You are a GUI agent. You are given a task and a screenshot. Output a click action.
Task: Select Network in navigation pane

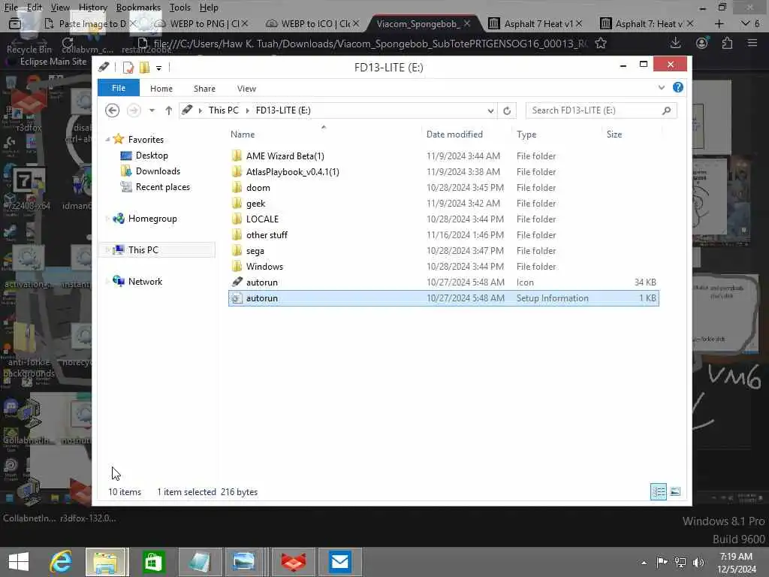point(145,282)
